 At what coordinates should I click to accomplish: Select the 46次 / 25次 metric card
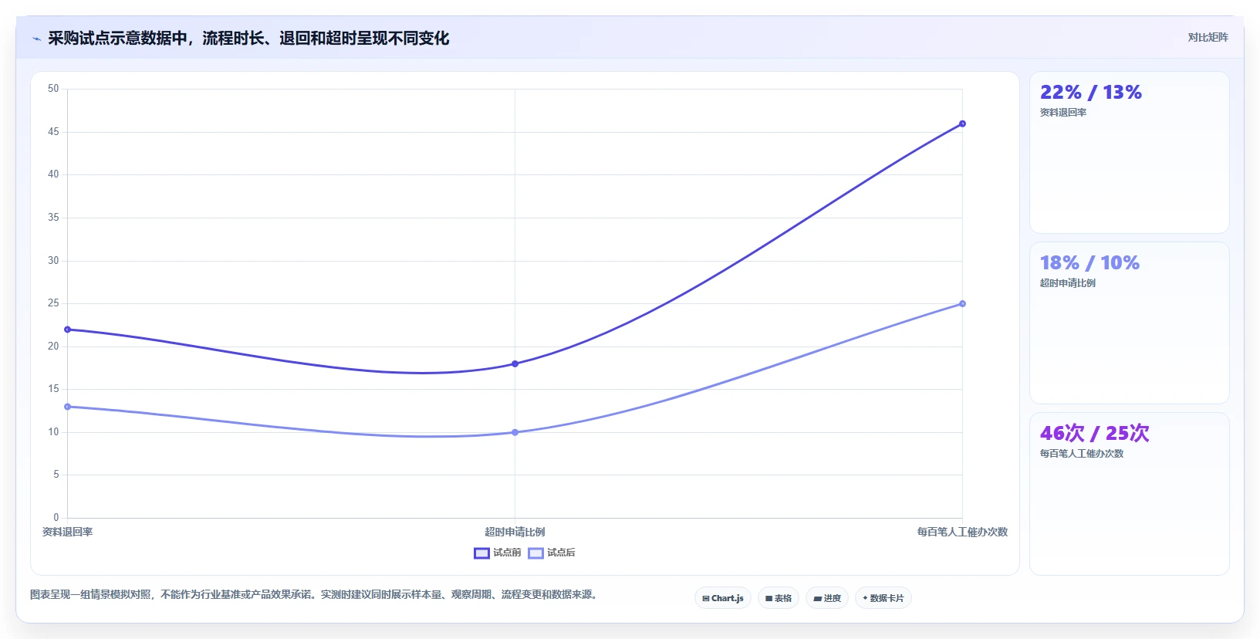pos(1130,494)
